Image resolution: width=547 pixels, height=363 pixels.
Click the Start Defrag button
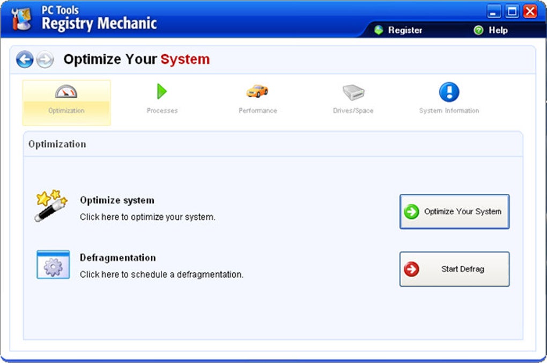[454, 269]
